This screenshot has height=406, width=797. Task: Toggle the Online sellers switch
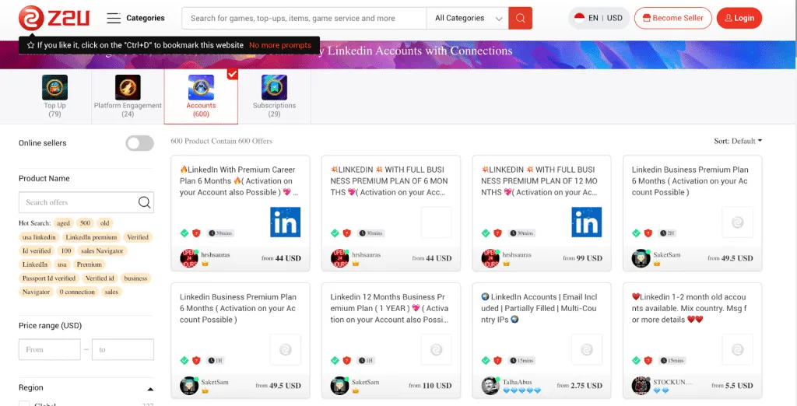pos(140,143)
